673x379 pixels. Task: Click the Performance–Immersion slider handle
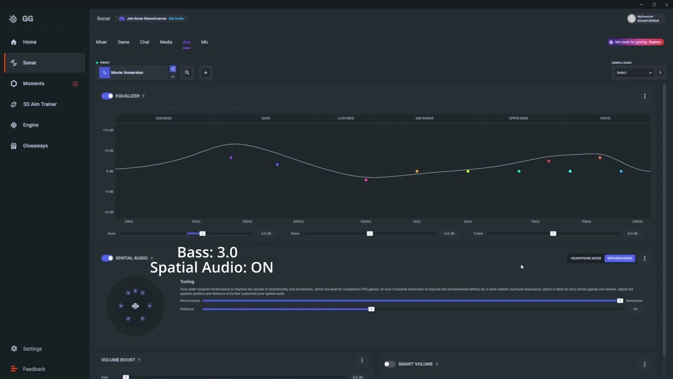click(620, 301)
